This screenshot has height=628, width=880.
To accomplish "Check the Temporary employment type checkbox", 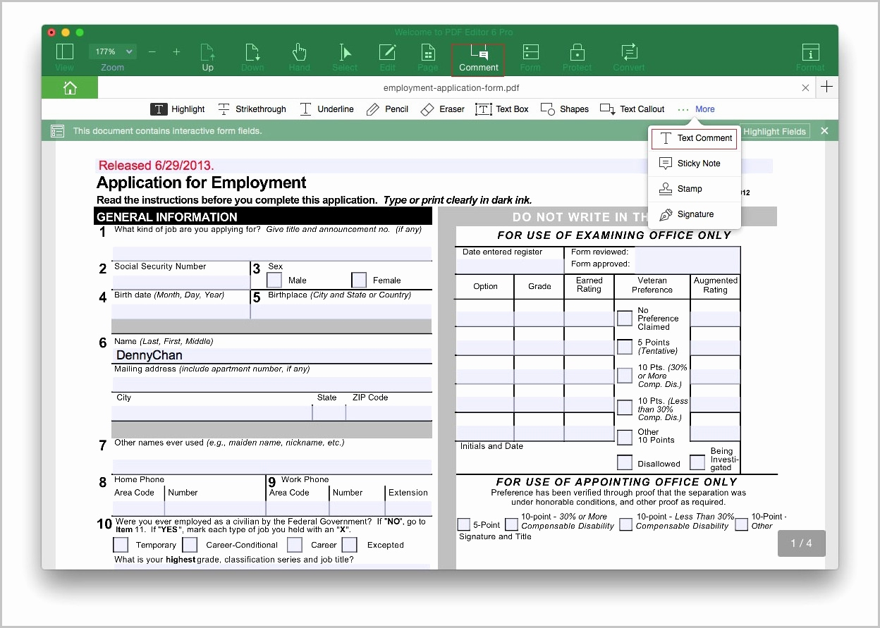I will pos(120,544).
